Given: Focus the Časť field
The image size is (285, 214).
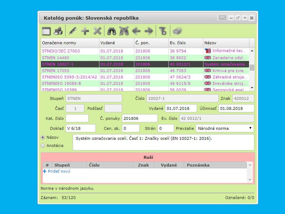Looking at the screenshot, I should [75, 108].
